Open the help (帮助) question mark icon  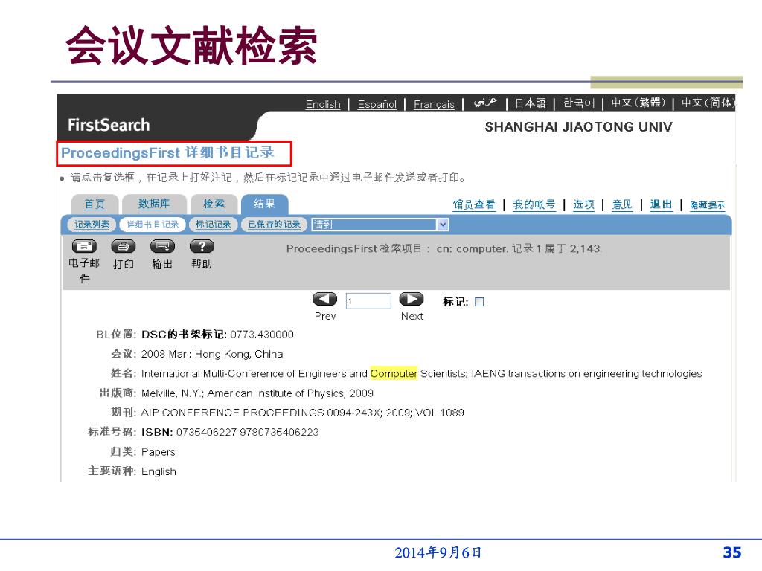[x=202, y=246]
